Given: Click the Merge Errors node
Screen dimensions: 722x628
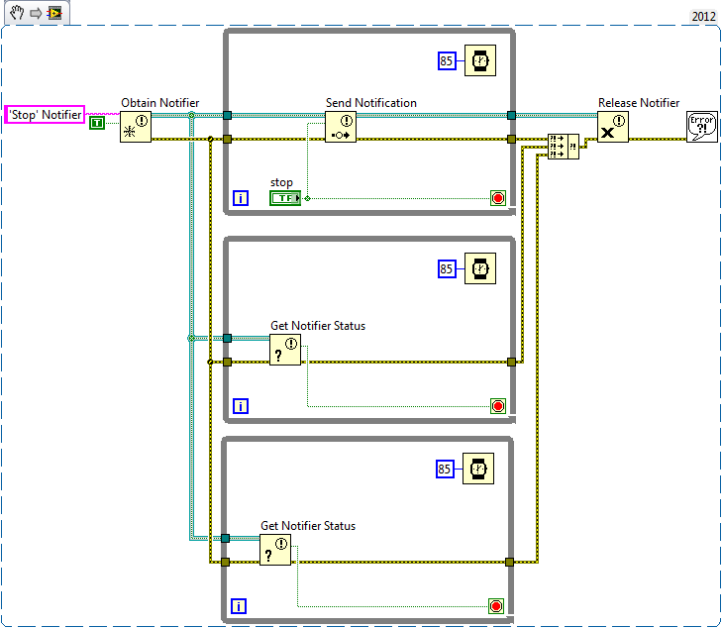Looking at the screenshot, I should [564, 146].
